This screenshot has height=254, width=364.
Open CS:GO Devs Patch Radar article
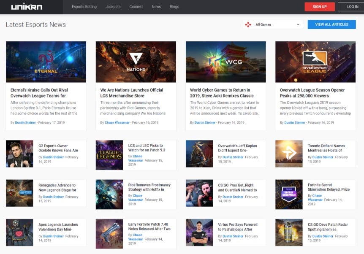[x=328, y=227]
